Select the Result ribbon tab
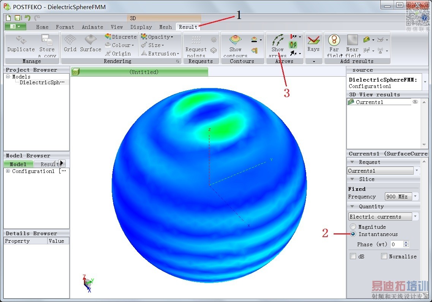The height and width of the screenshot is (302, 432). tap(188, 27)
